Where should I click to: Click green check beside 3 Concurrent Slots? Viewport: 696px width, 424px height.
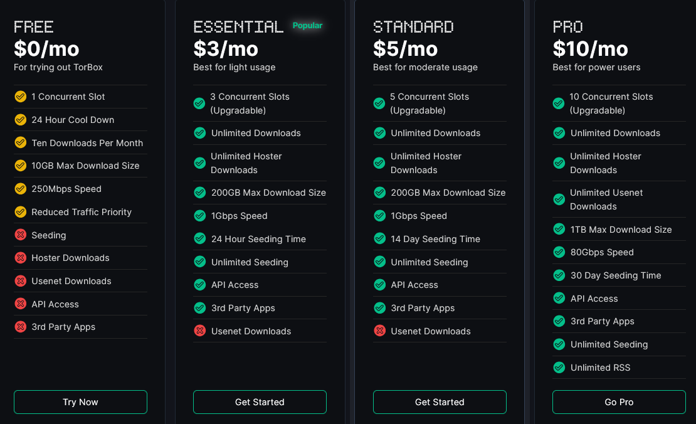pos(199,103)
